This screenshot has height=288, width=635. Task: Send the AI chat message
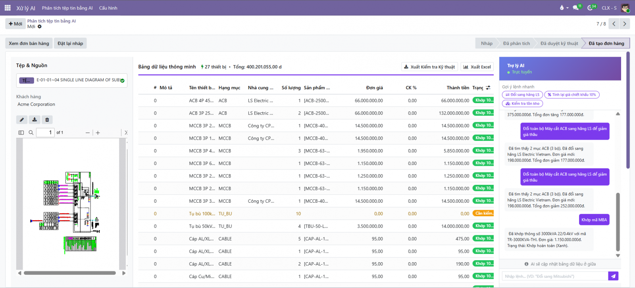tap(613, 276)
